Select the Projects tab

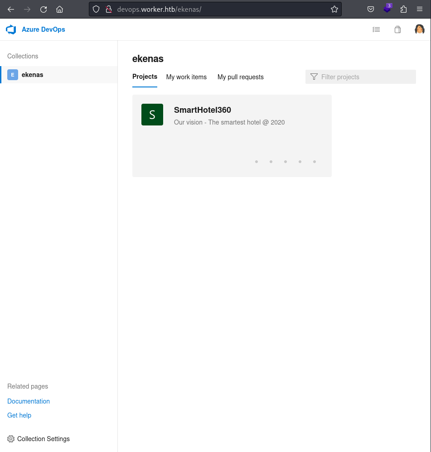[145, 77]
